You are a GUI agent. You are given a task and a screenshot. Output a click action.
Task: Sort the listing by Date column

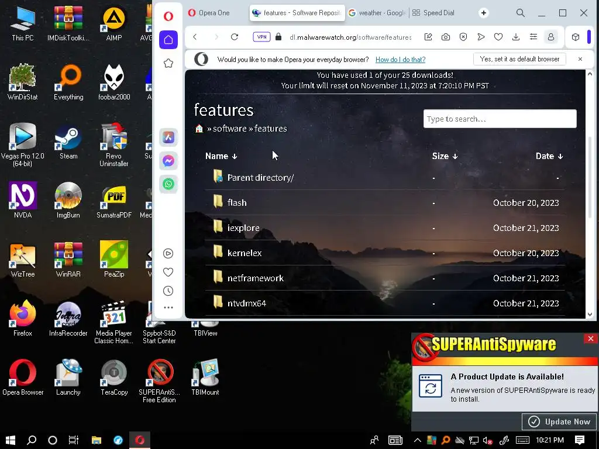pos(549,156)
